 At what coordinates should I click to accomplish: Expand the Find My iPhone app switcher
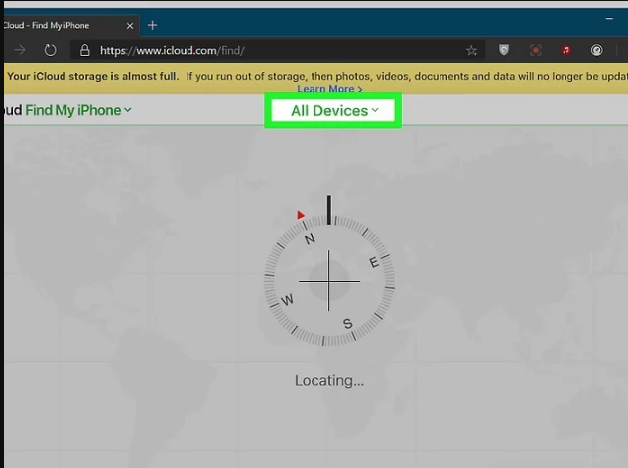click(x=78, y=110)
